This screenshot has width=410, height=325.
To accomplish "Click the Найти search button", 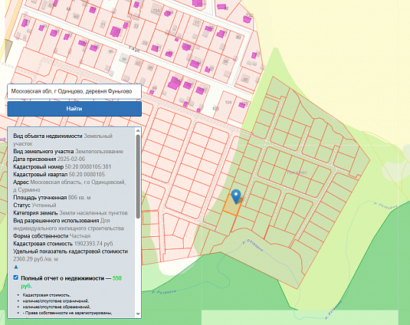I will point(74,109).
